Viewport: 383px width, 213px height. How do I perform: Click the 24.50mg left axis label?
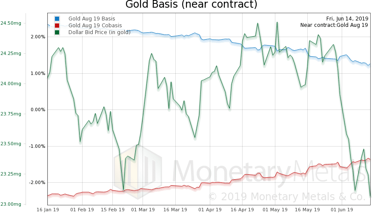(x=11, y=23)
